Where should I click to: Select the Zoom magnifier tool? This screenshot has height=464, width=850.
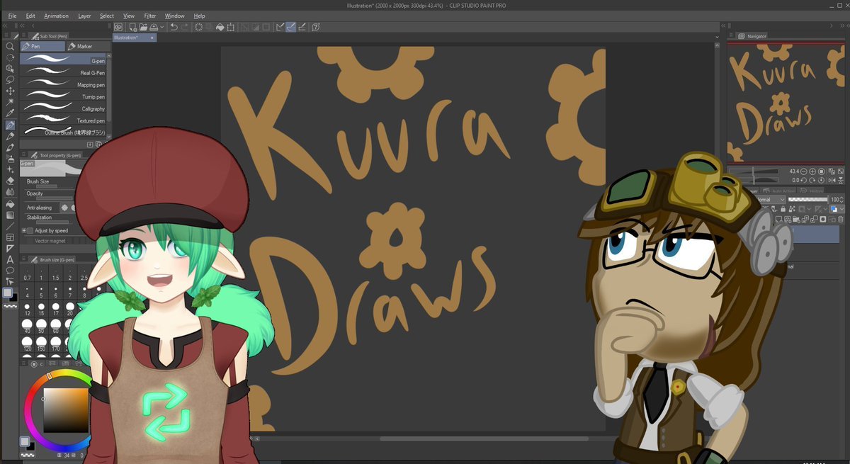[x=10, y=46]
